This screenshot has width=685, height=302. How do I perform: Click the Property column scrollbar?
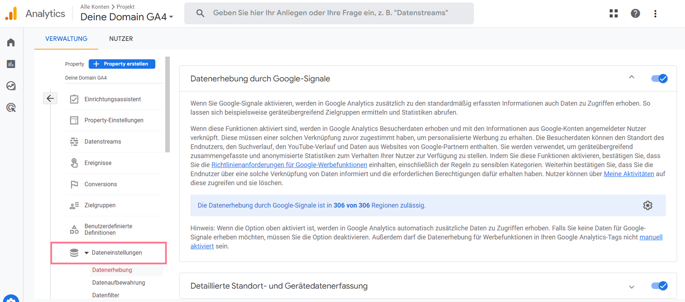[x=167, y=104]
